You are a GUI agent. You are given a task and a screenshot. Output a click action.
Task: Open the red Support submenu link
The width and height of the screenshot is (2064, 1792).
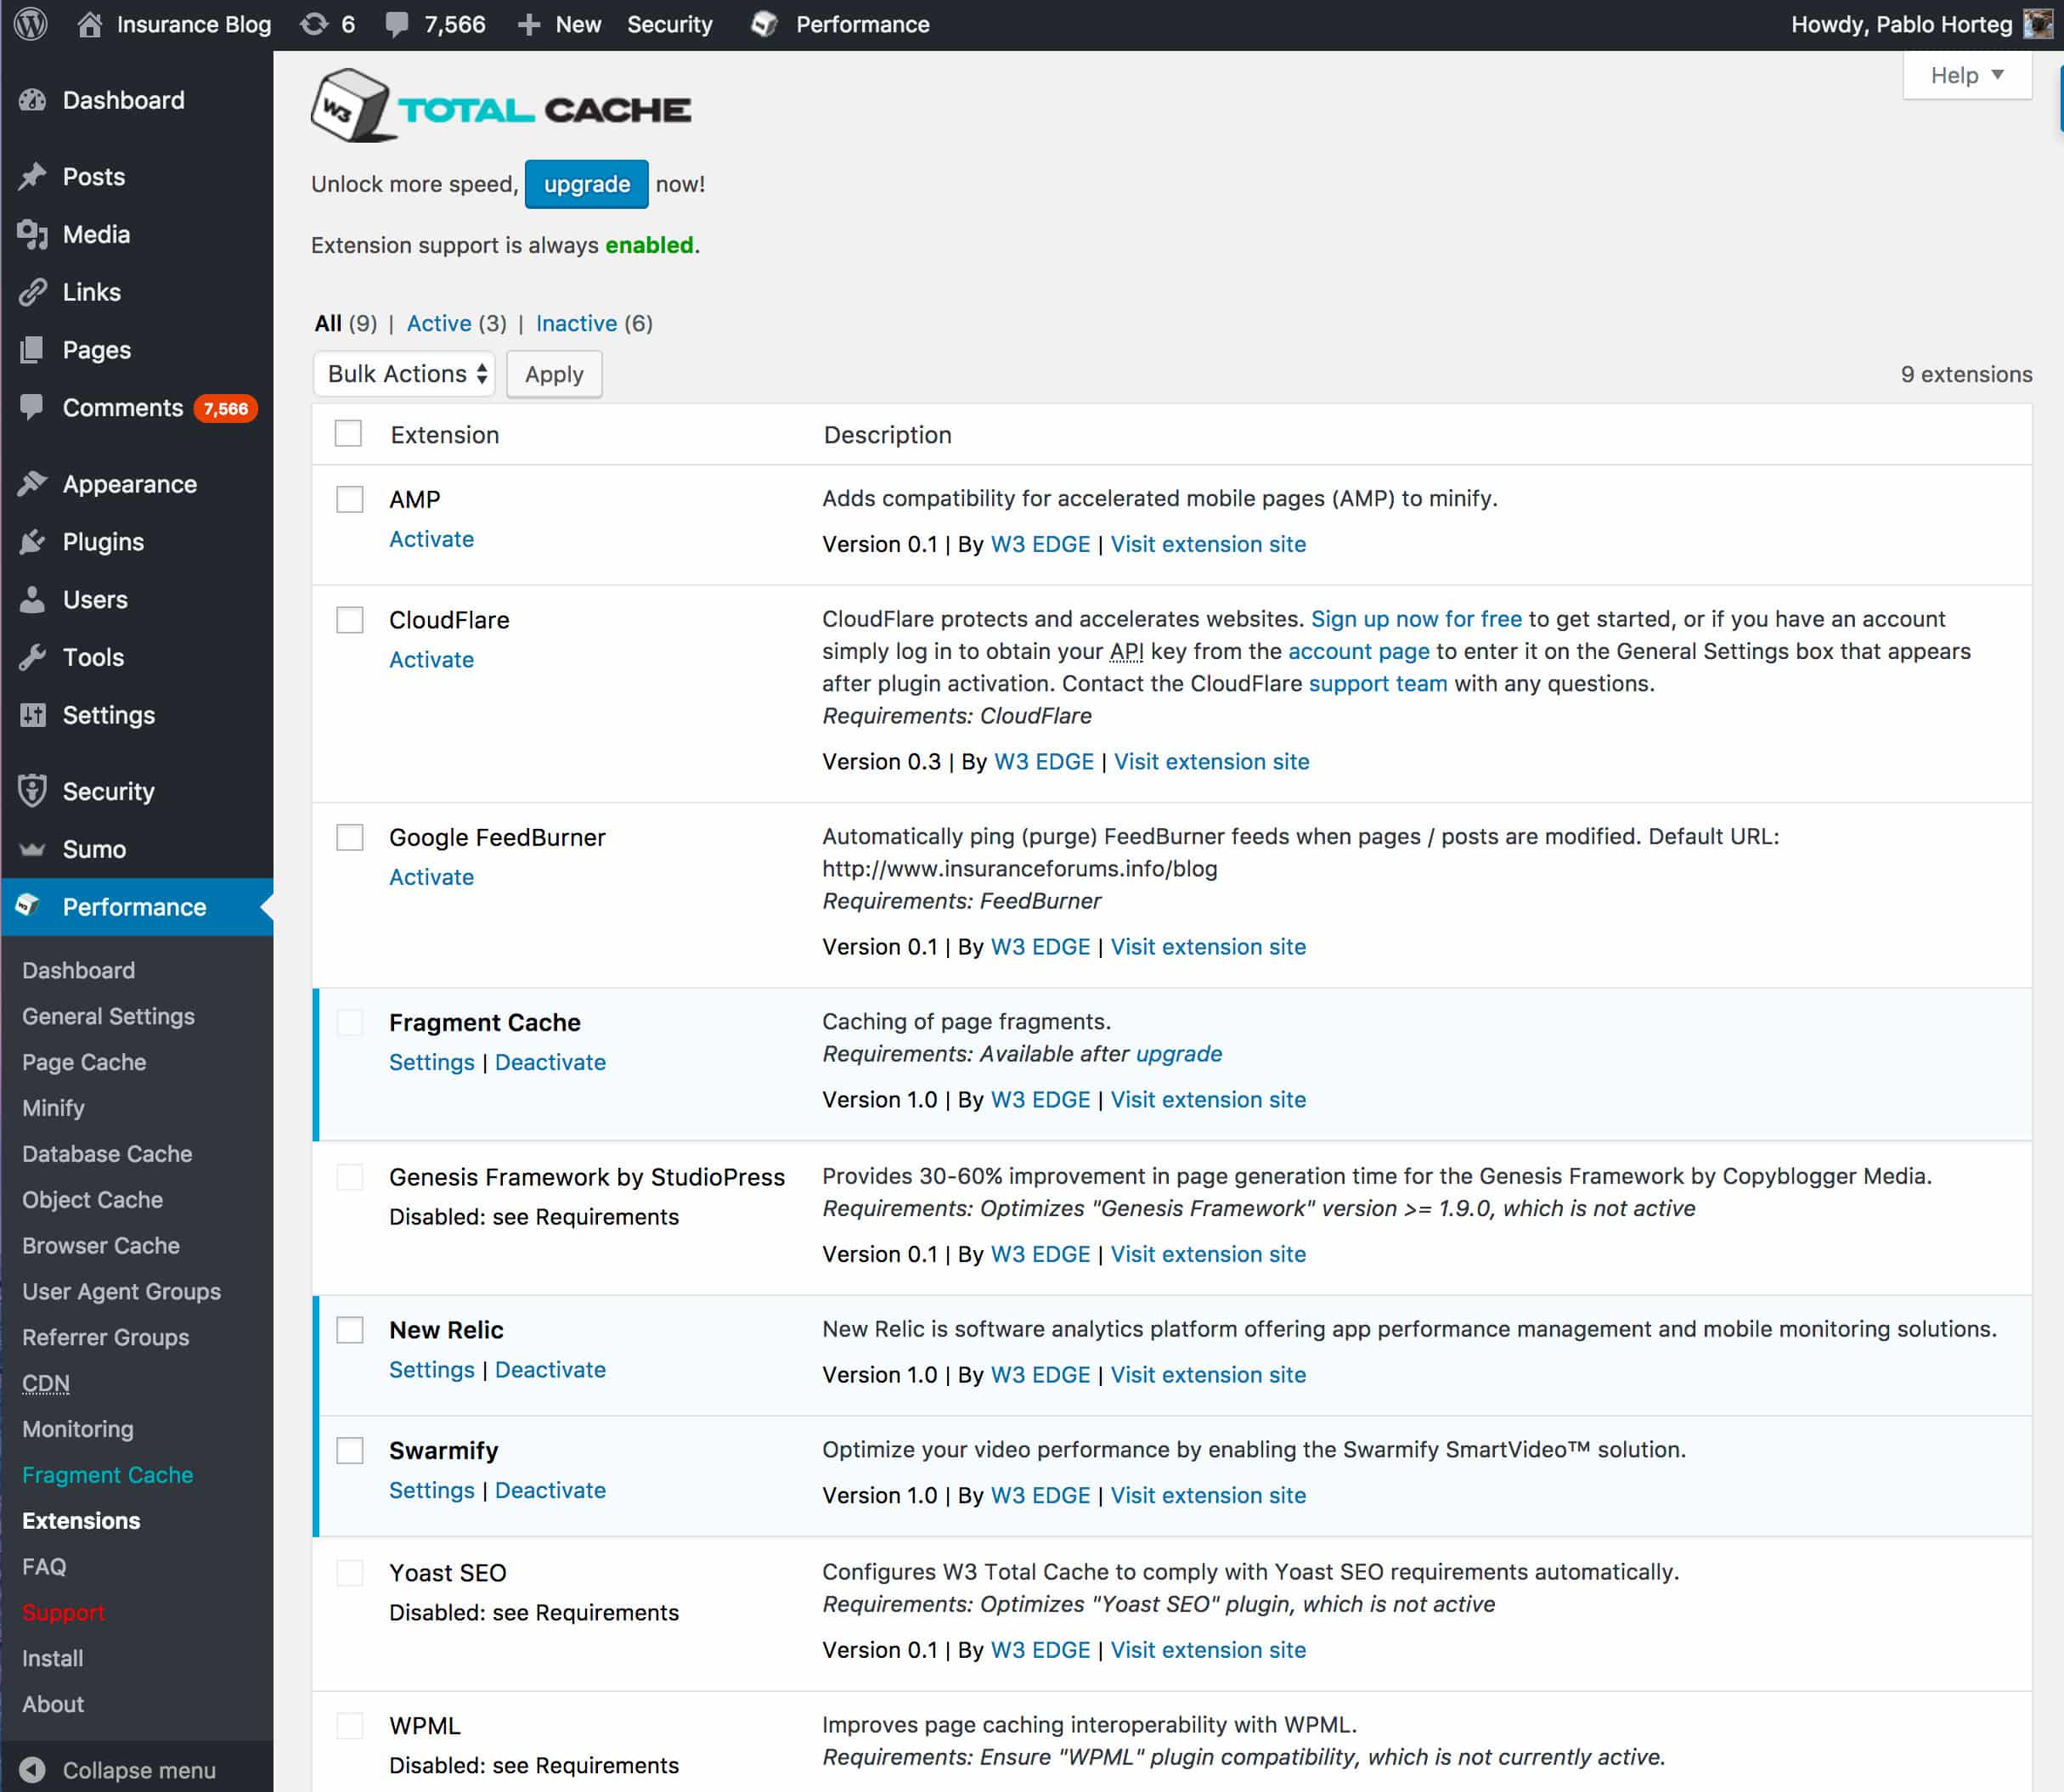click(63, 1612)
